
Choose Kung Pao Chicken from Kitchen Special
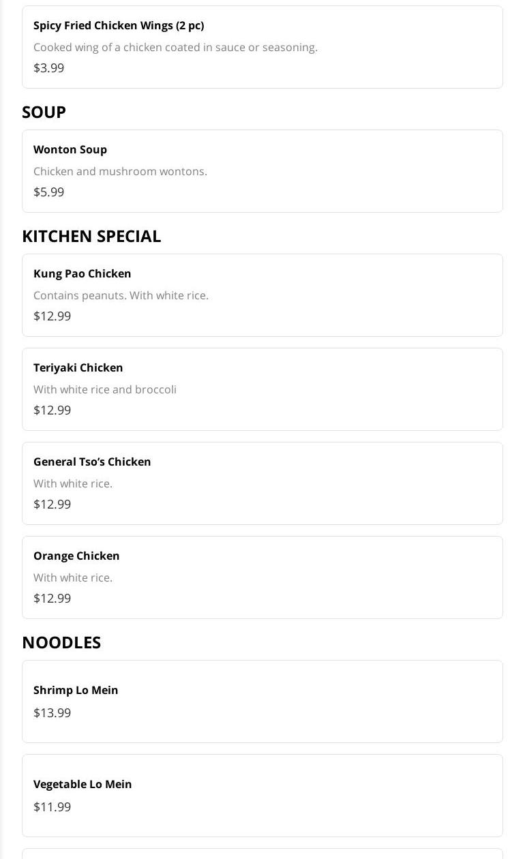point(82,274)
